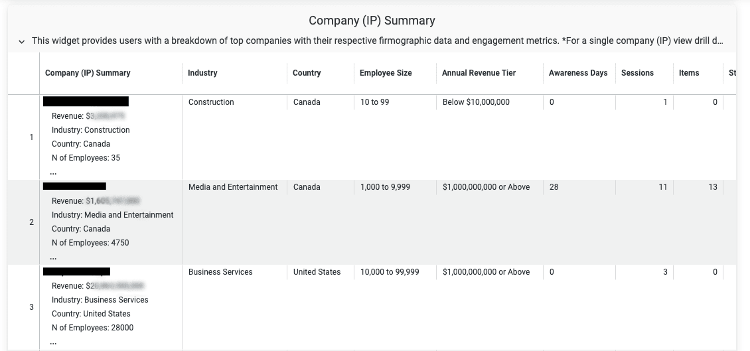Viewport: 750px width, 351px height.
Task: Open the redacted company name in row 2
Action: [74, 186]
